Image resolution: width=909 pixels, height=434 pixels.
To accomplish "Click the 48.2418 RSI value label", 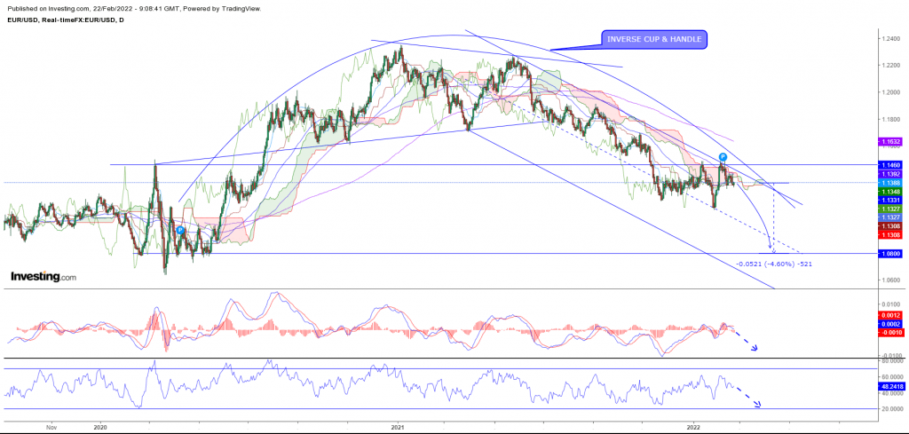I will click(889, 384).
